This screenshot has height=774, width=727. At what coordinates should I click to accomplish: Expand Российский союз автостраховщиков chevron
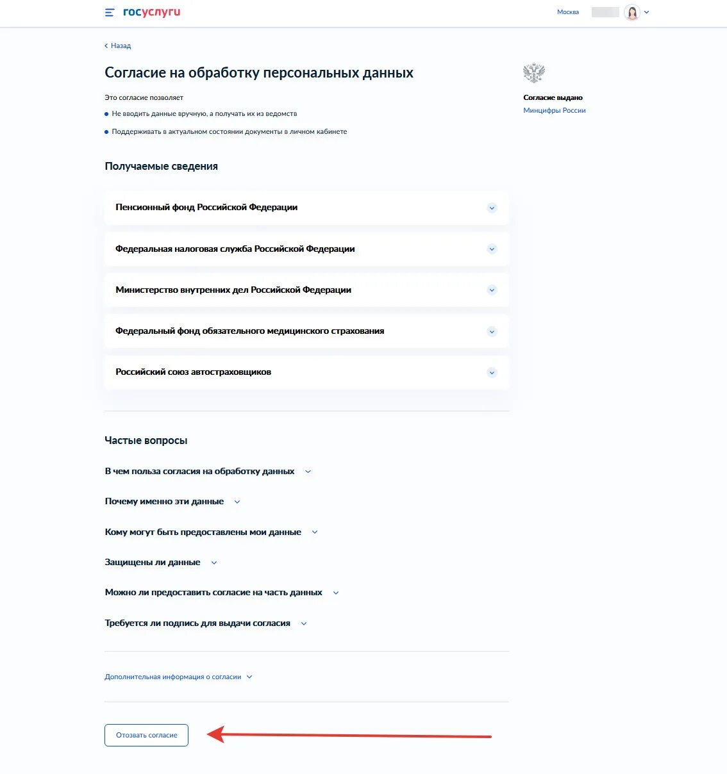(492, 373)
